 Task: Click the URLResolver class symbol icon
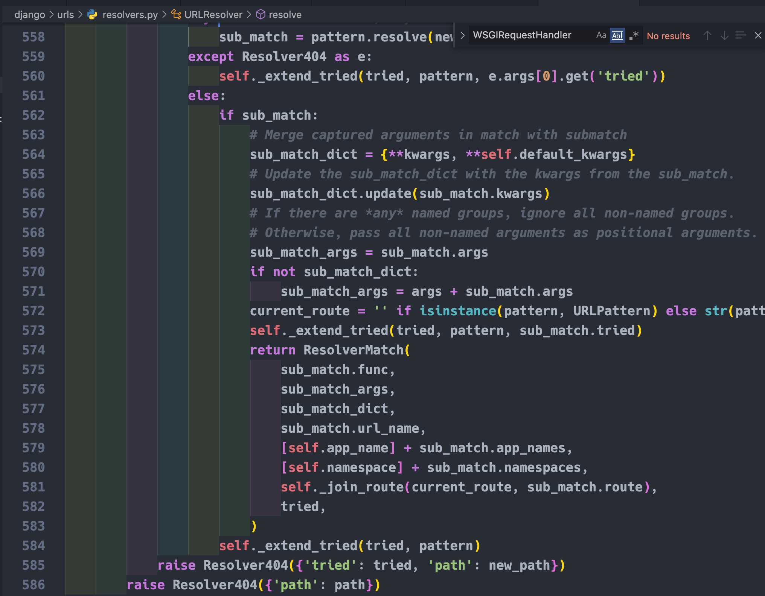pos(176,15)
